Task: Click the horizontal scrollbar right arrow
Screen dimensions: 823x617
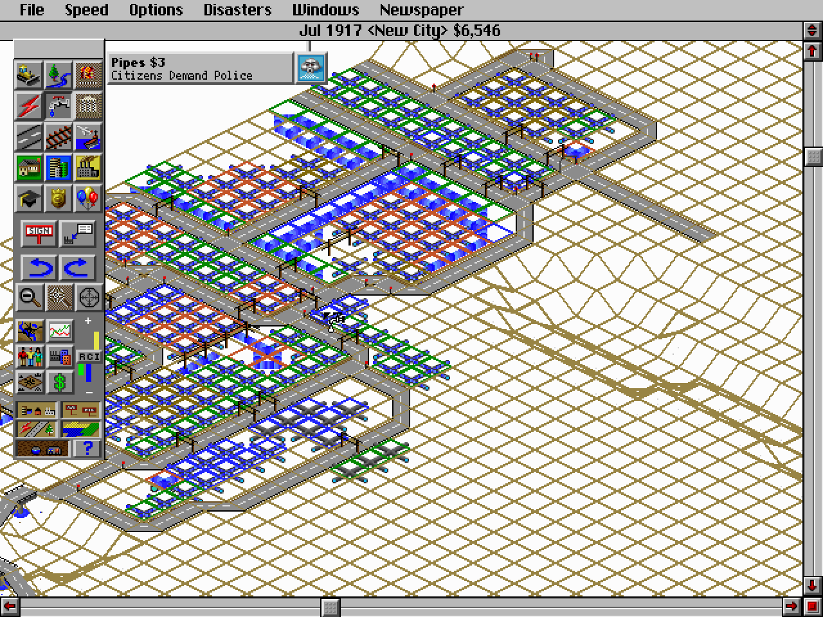Action: pyautogui.click(x=792, y=606)
